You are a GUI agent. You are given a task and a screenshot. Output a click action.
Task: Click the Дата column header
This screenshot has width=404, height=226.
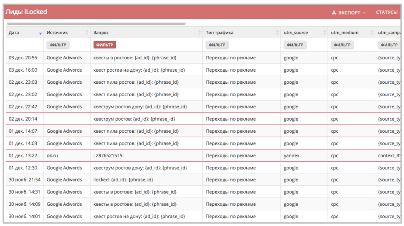tap(25, 33)
